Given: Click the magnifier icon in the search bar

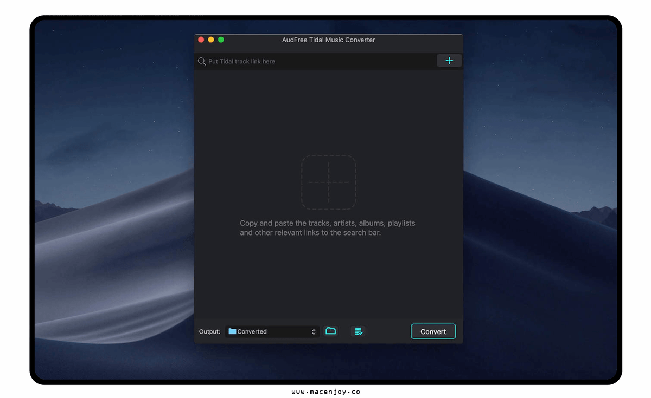Looking at the screenshot, I should pos(202,61).
